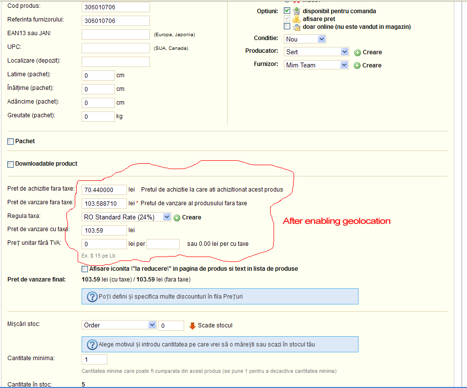The height and width of the screenshot is (388, 467).
Task: Click the unit field after lei per
Action: pyautogui.click(x=163, y=244)
